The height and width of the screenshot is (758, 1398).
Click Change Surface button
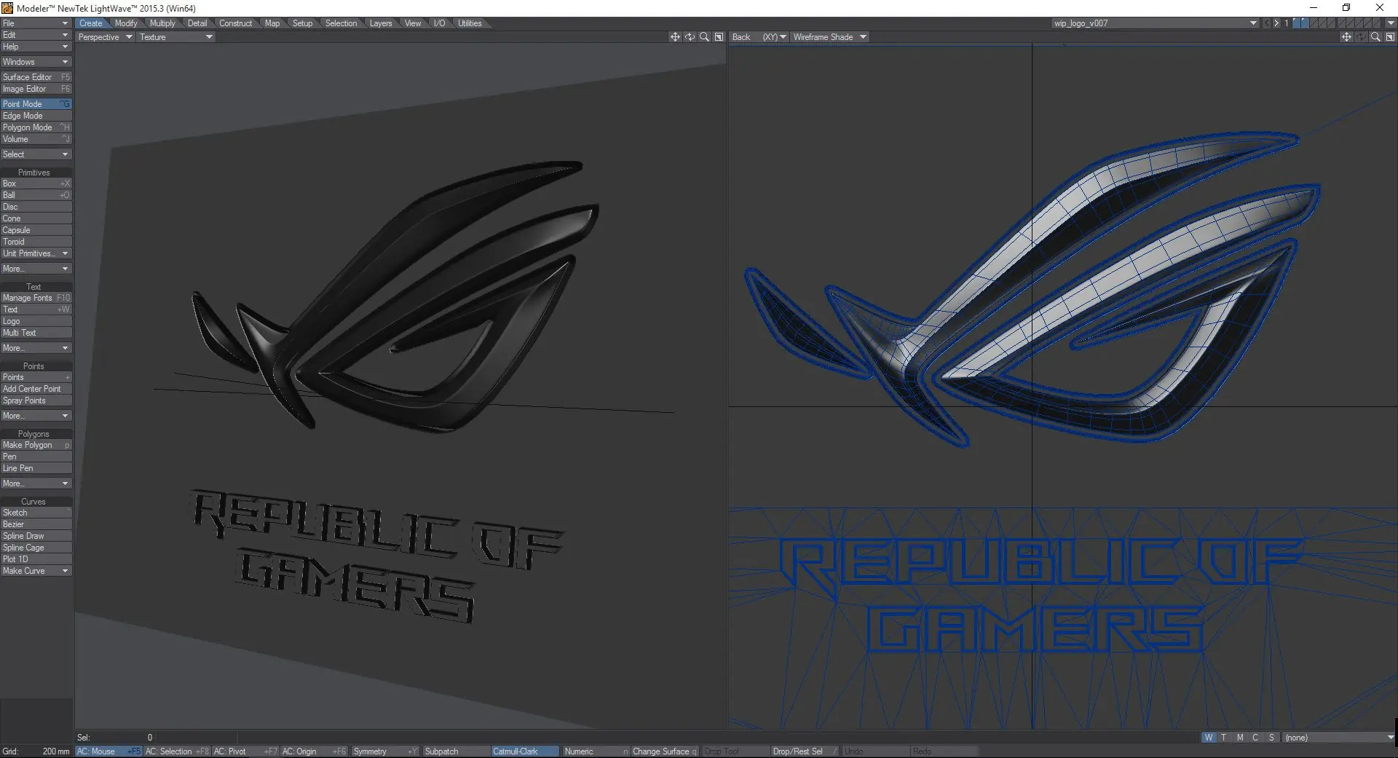click(664, 751)
